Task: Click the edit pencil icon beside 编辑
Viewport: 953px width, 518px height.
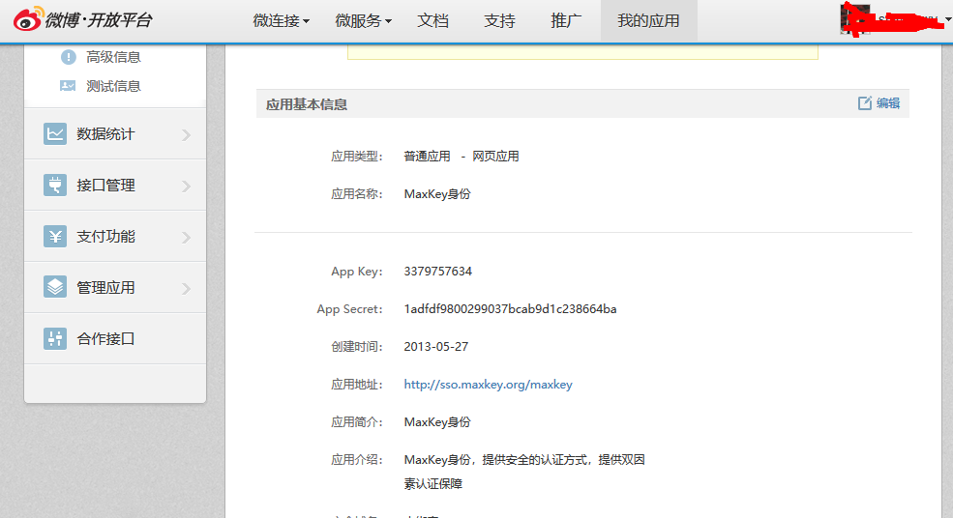Action: click(x=865, y=103)
